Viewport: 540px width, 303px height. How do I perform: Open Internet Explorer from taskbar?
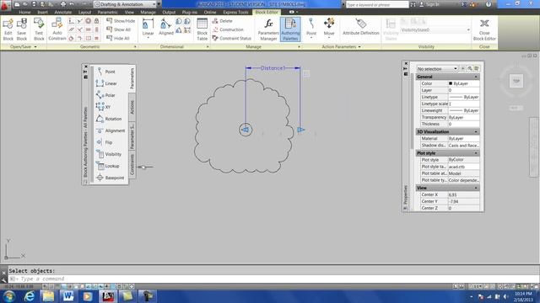point(30,296)
